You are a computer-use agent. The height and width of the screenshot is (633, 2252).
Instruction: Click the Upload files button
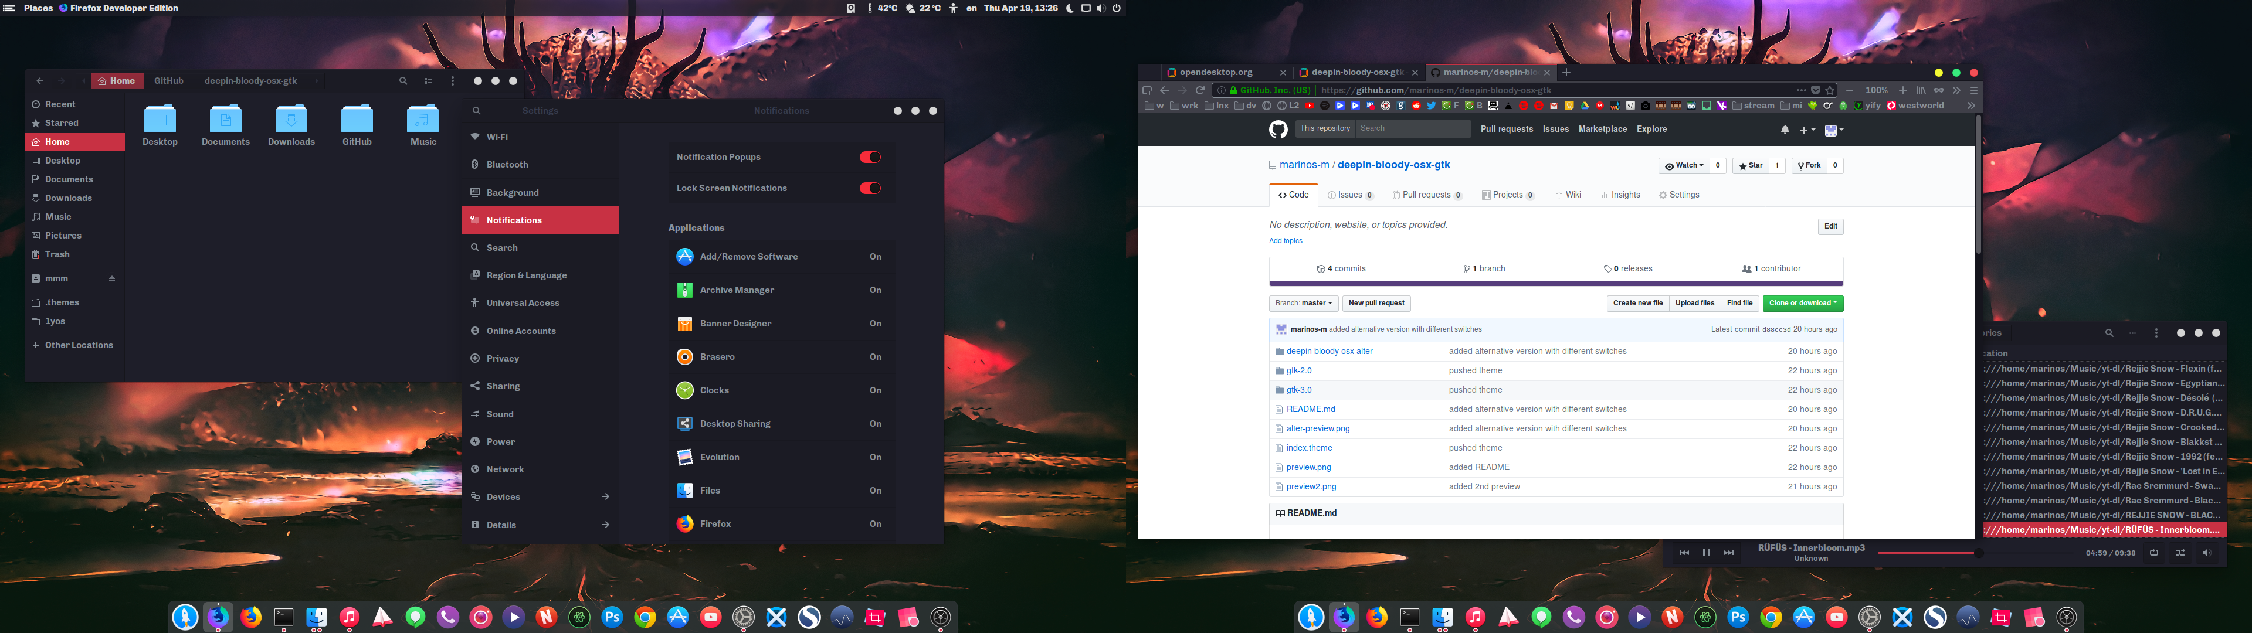pyautogui.click(x=1694, y=304)
